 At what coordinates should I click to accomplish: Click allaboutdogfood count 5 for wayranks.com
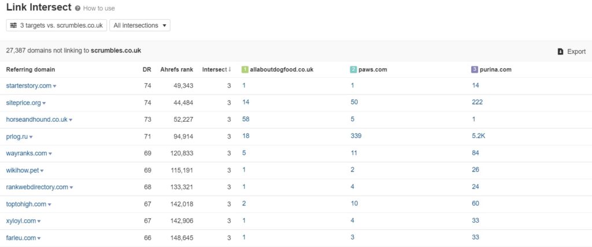point(244,153)
